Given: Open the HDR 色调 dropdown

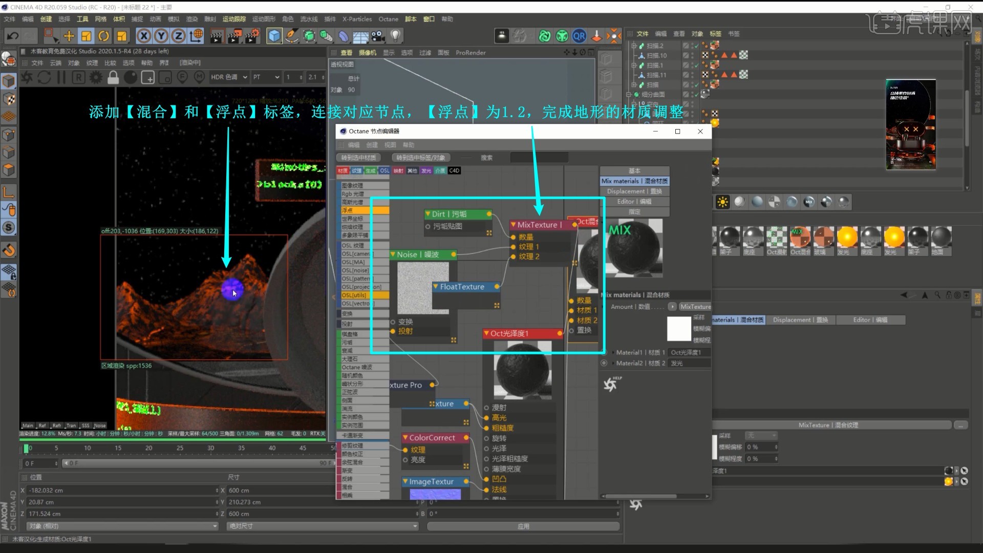Looking at the screenshot, I should pyautogui.click(x=229, y=77).
